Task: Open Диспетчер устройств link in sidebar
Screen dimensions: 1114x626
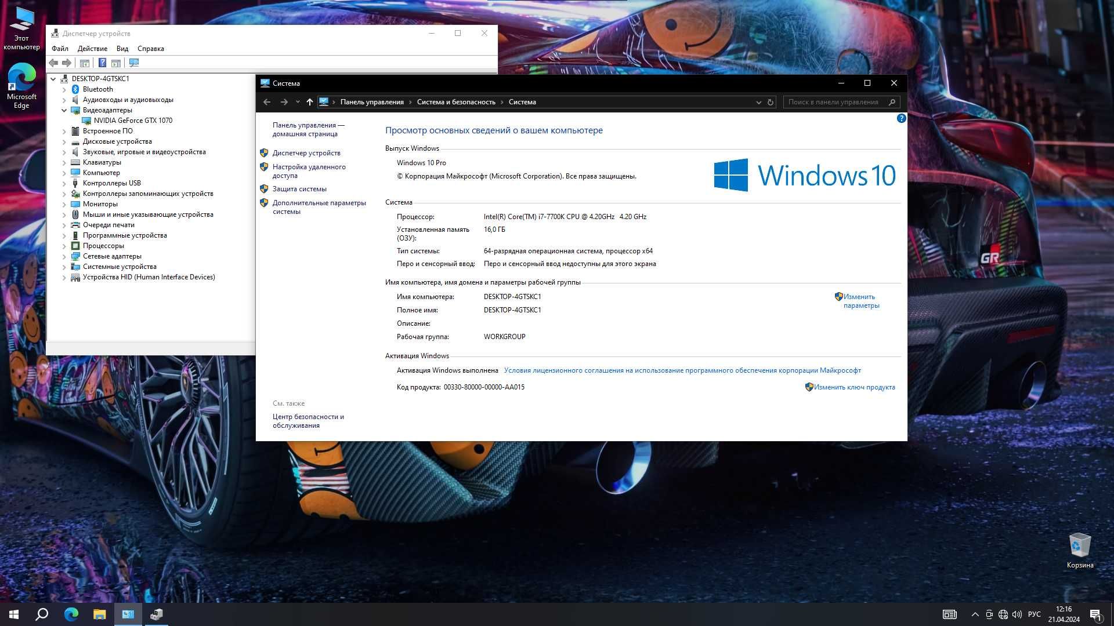Action: tap(306, 153)
